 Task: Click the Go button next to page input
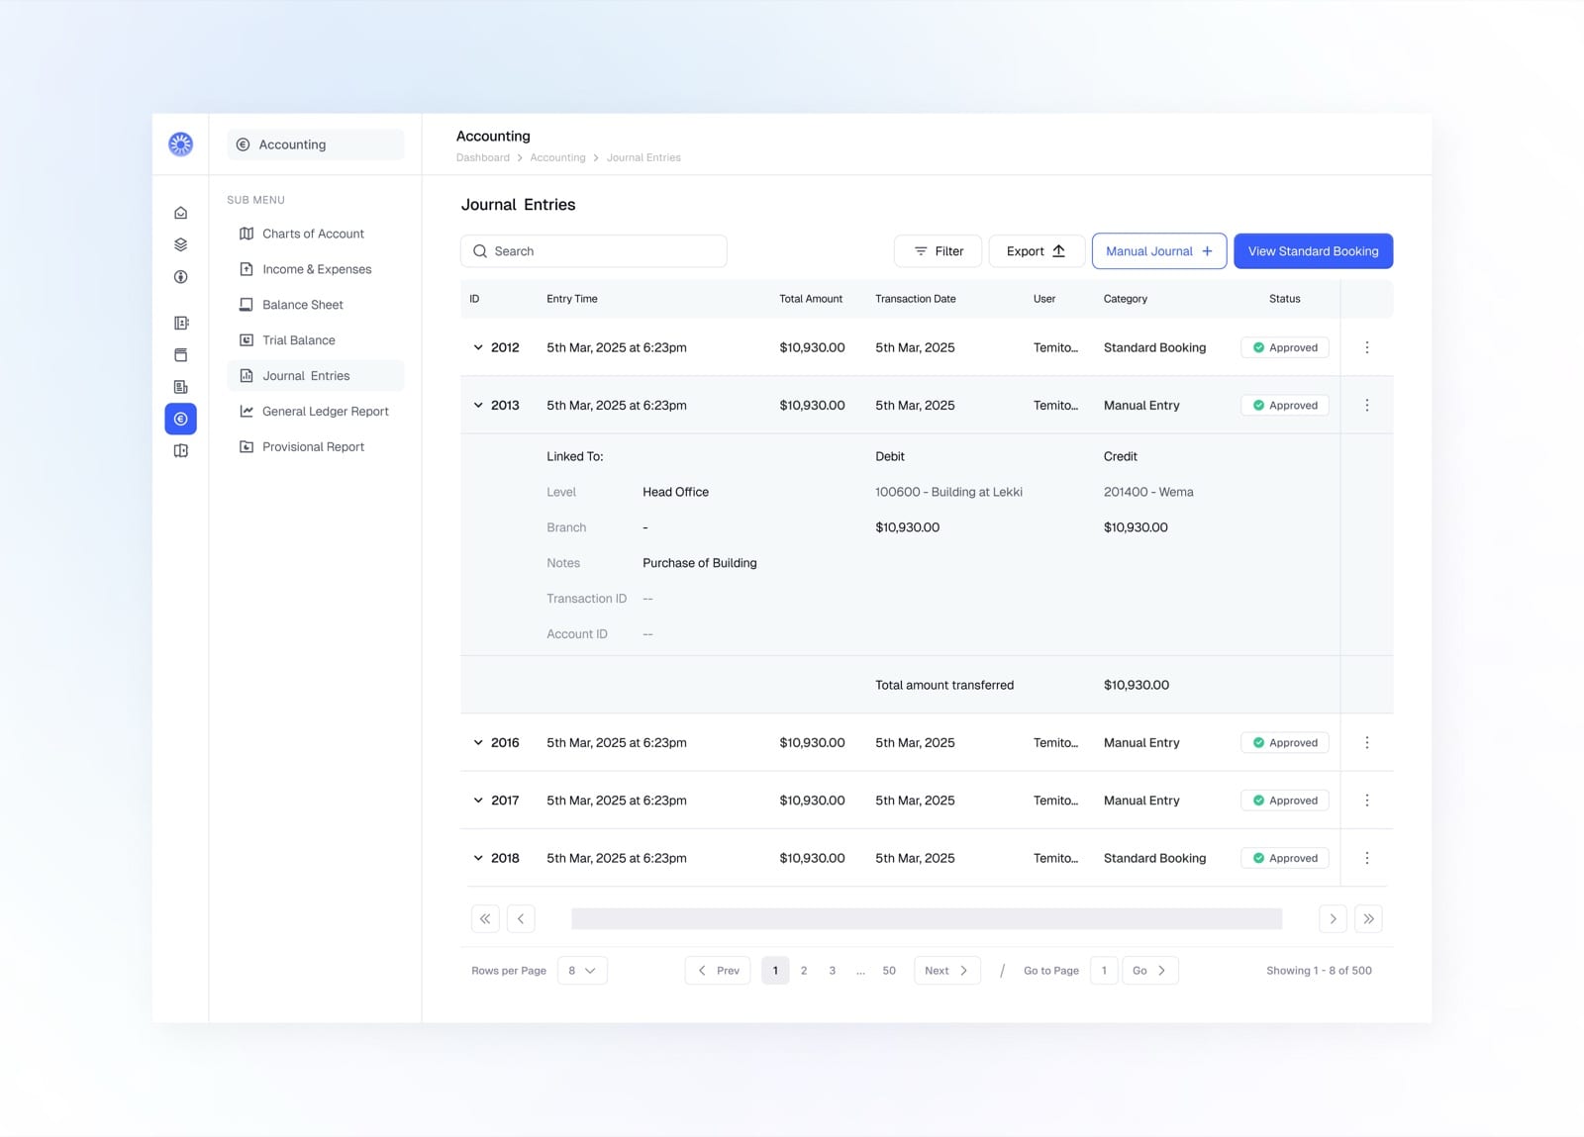1150,971
